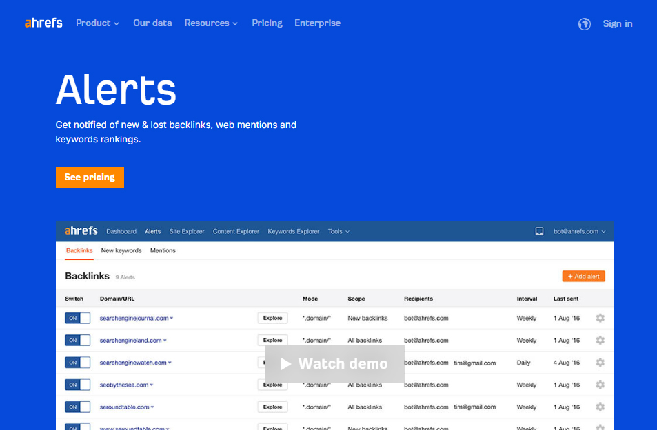Click Explore for searchenginejournal.com

[273, 319]
